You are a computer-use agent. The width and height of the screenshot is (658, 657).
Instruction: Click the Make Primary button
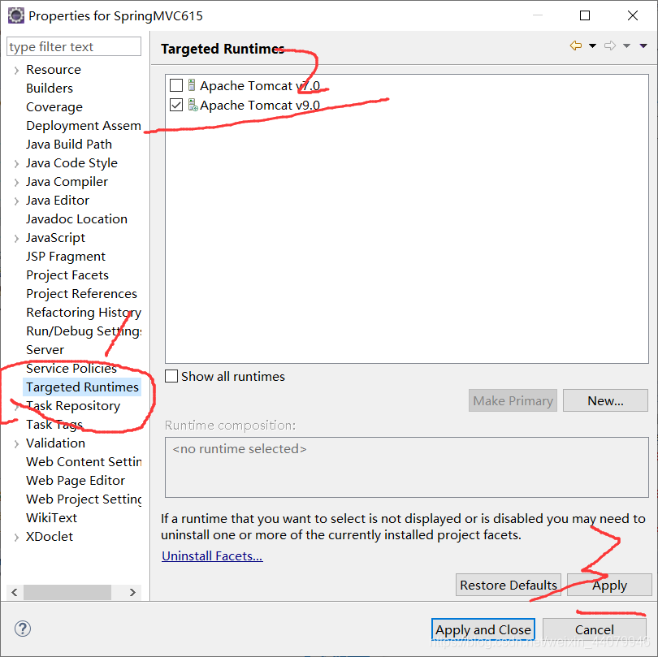click(x=513, y=400)
